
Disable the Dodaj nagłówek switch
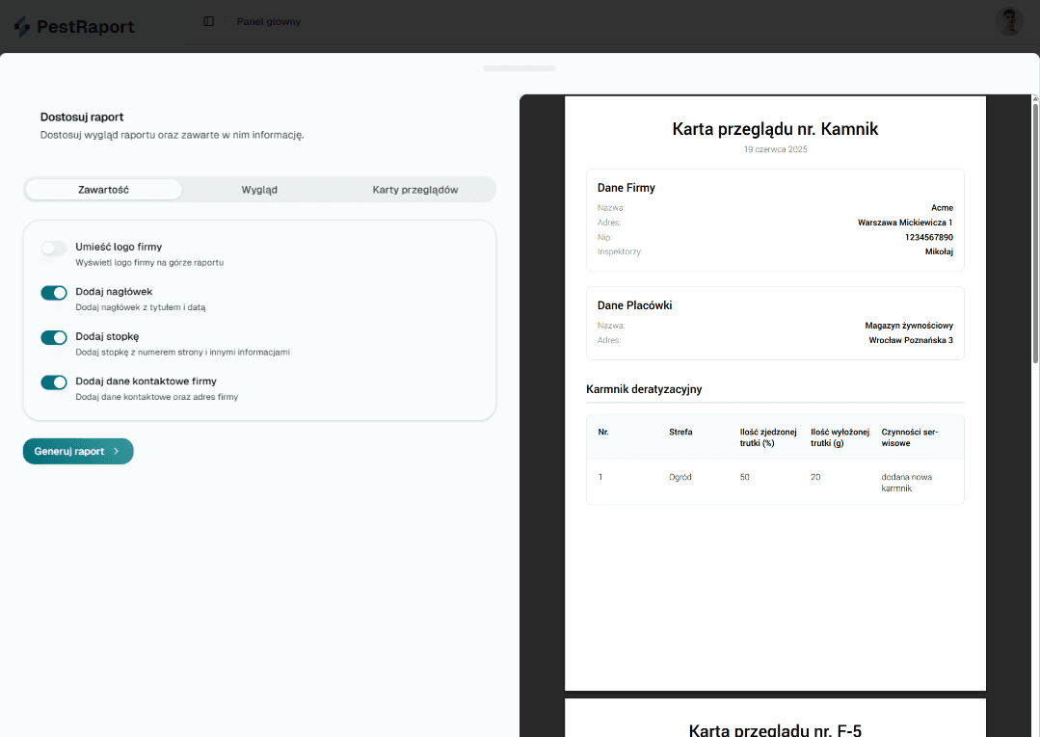[x=54, y=293]
